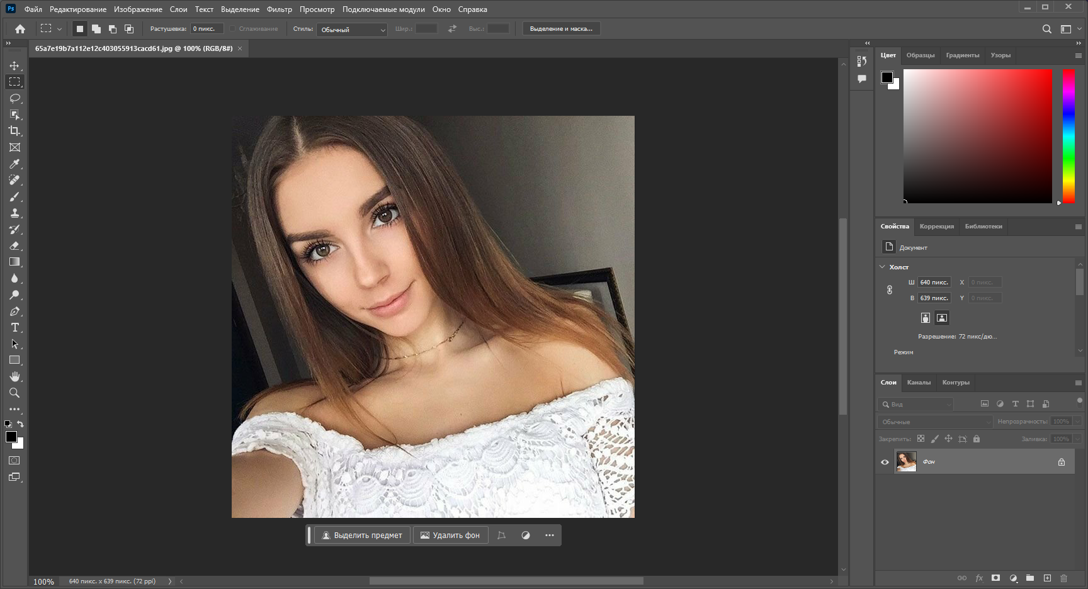
Task: Click the rainbow hue slider strip
Action: (1069, 136)
